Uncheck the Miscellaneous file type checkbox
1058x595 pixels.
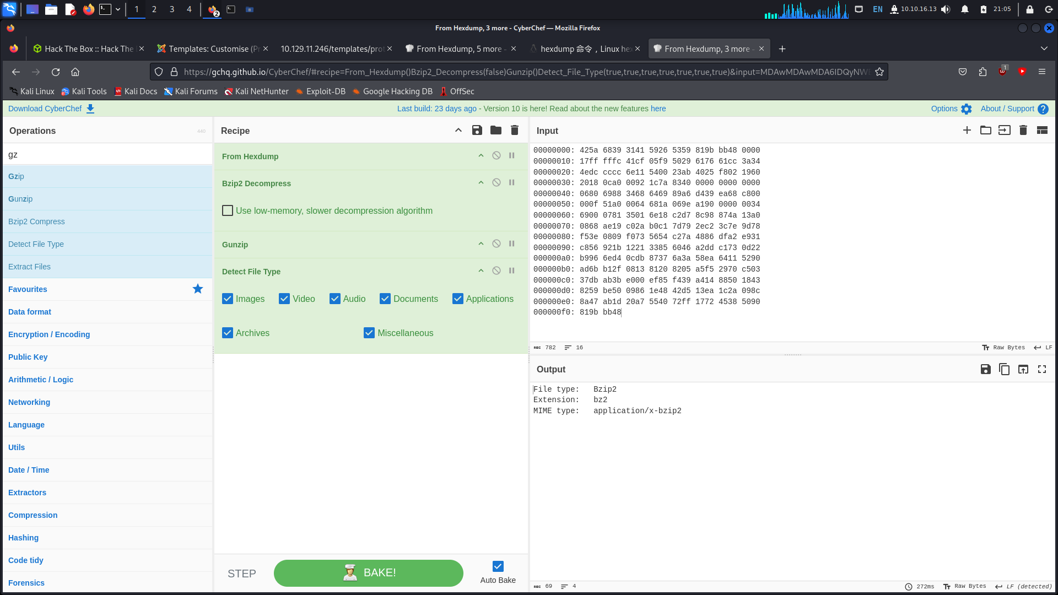pos(369,333)
